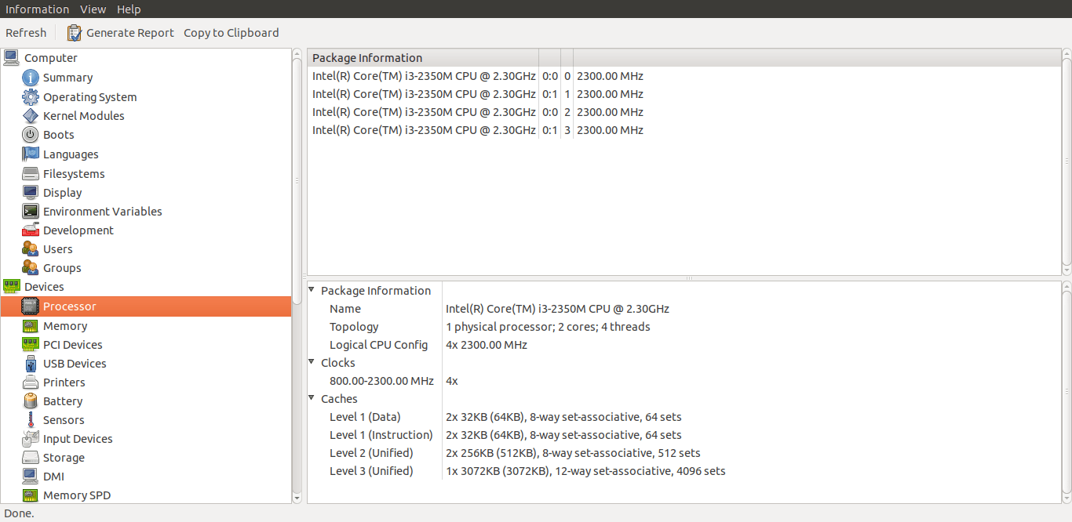The image size is (1072, 522).
Task: Click the Summary info icon in sidebar
Action: pyautogui.click(x=31, y=78)
